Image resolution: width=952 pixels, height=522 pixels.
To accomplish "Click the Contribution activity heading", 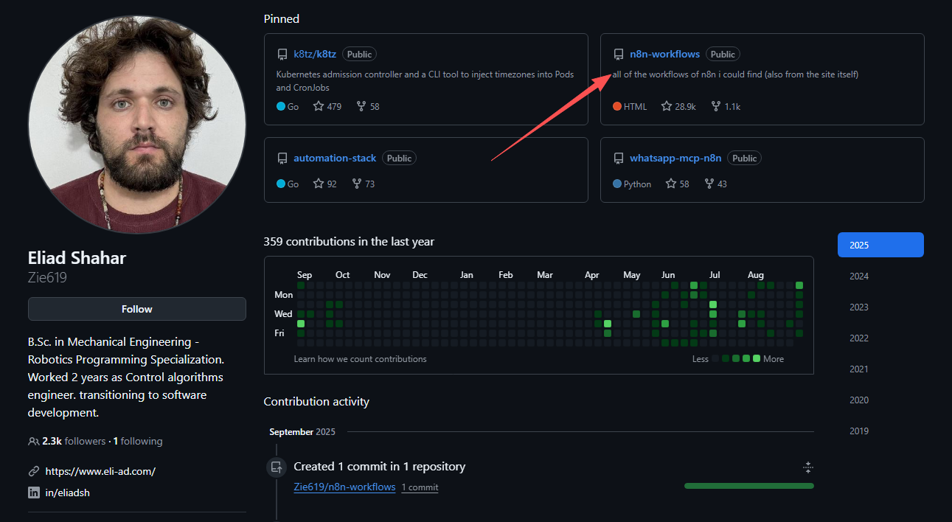I will 316,401.
